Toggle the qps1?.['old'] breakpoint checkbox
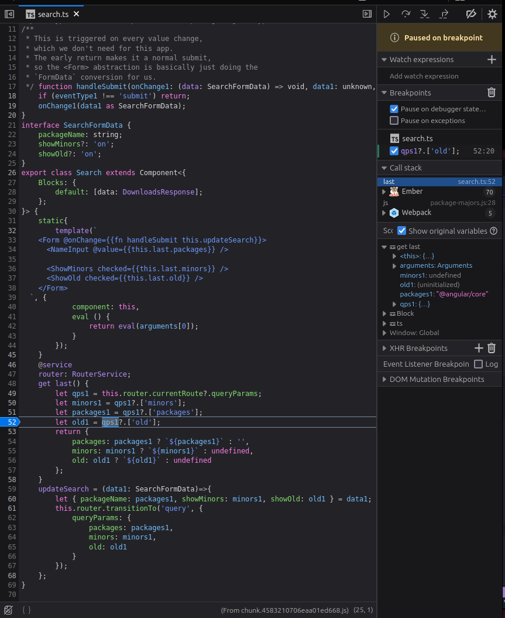The image size is (505, 618). coord(394,151)
